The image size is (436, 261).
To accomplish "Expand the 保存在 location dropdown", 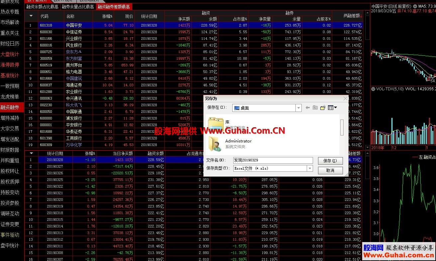I will [x=298, y=108].
